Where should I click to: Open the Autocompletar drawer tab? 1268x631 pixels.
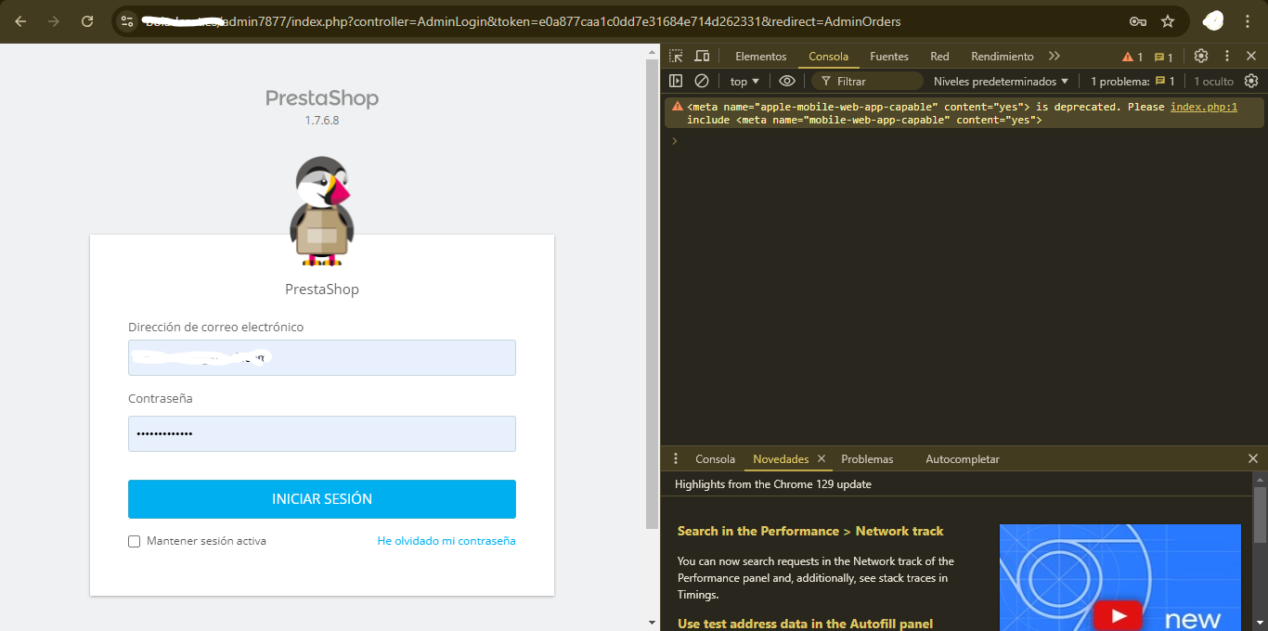[x=962, y=459]
